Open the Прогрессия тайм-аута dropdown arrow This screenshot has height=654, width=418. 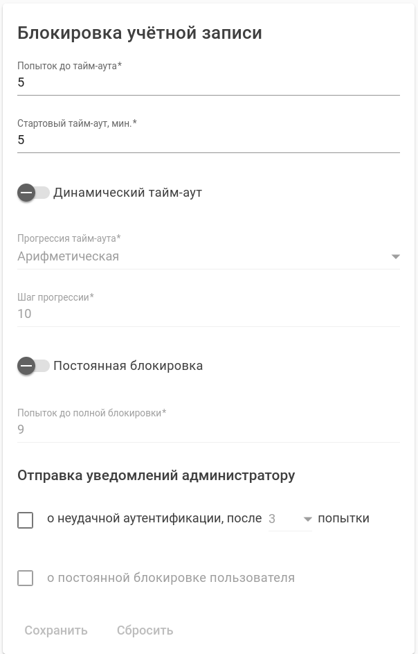pos(395,256)
